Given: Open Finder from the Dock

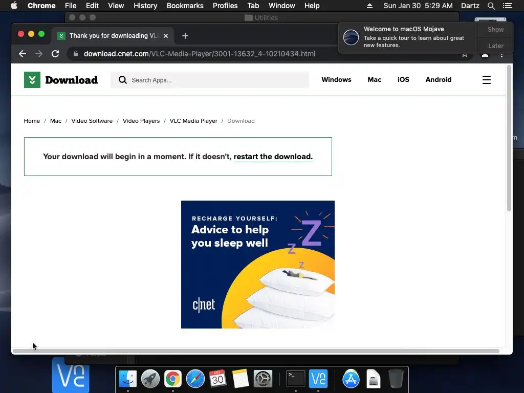Looking at the screenshot, I should pyautogui.click(x=128, y=379).
